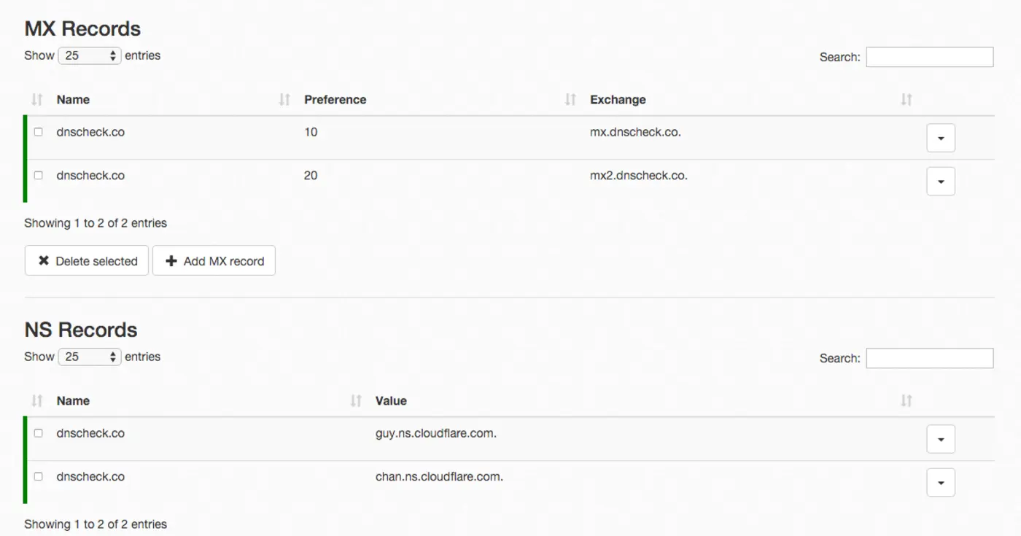
Task: Focus the MX Records search field
Action: [929, 57]
